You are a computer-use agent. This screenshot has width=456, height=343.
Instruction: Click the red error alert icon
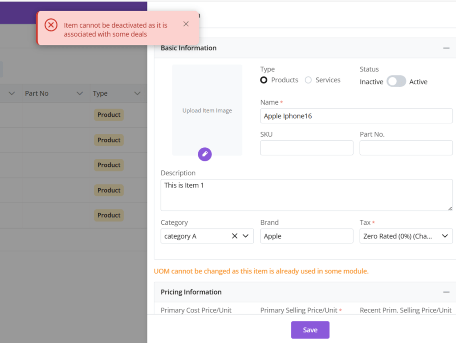tap(51, 25)
